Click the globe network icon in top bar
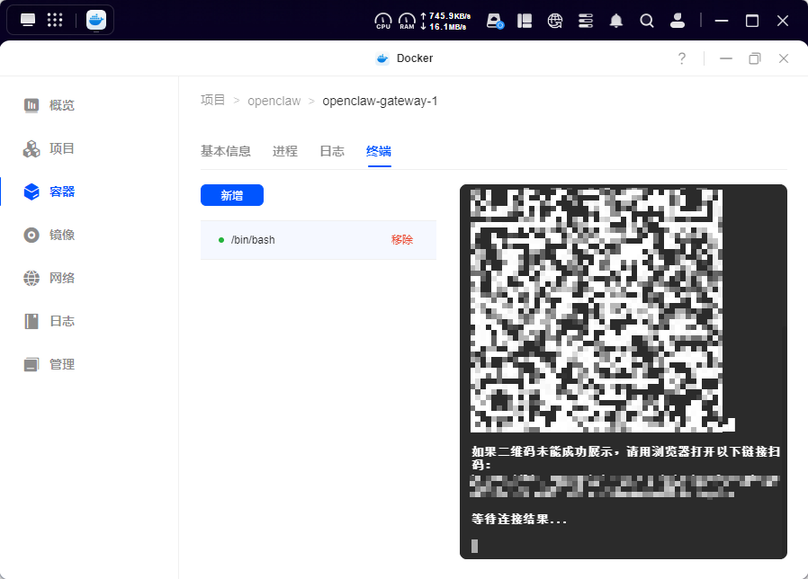 (555, 20)
